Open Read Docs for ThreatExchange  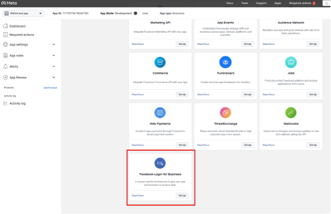click(x=203, y=145)
